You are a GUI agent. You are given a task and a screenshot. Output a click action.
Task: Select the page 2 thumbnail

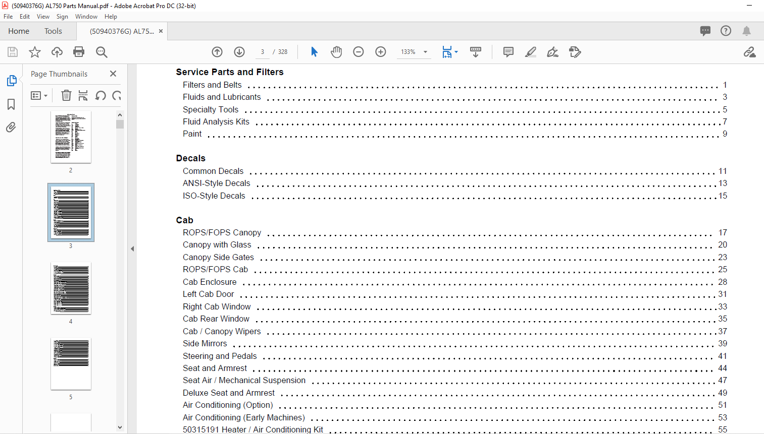tap(71, 137)
